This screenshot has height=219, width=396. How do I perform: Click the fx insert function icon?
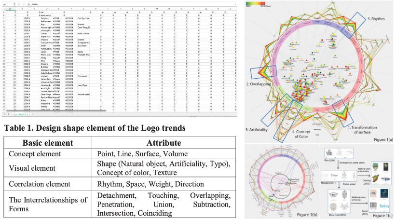pos(29,4)
